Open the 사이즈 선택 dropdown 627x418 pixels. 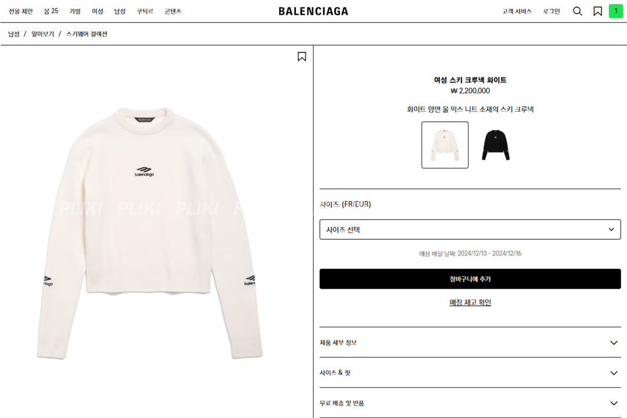[x=470, y=229]
